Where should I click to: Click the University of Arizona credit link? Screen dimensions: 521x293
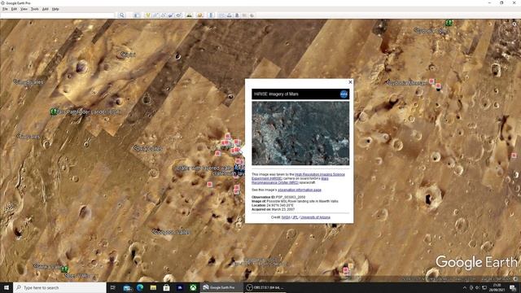tap(315, 217)
